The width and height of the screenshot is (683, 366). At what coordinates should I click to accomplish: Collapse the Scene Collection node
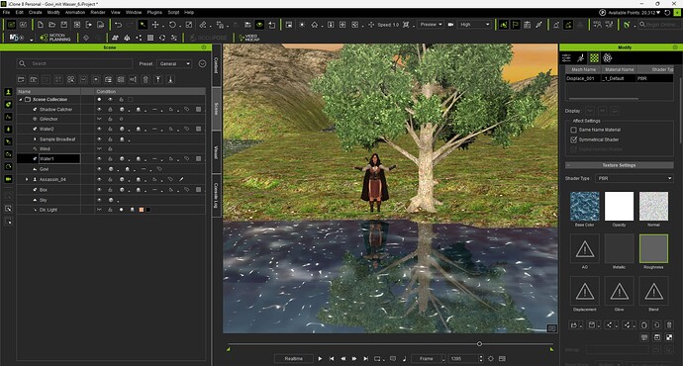click(21, 100)
